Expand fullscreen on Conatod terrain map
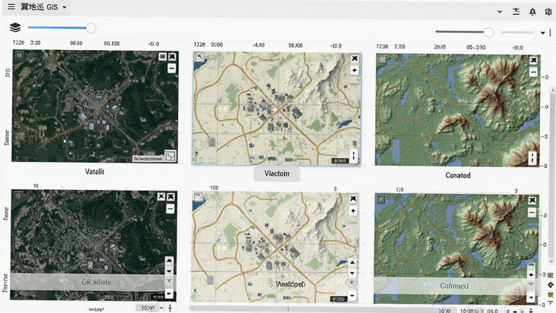Image resolution: width=556 pixels, height=313 pixels. 533,61
